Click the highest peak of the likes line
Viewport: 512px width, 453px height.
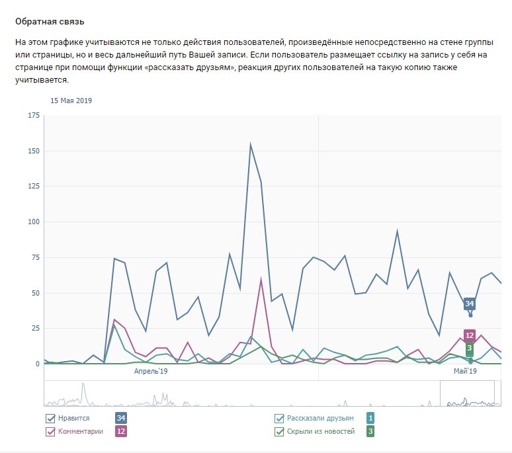(251, 144)
